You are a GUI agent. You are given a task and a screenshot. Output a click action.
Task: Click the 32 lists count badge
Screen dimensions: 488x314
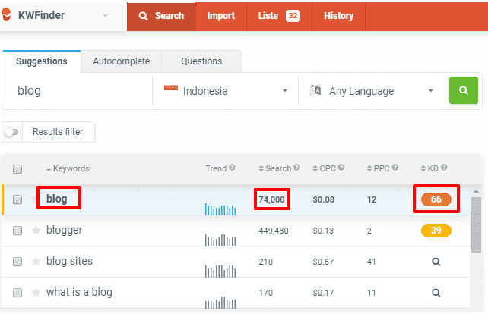[x=293, y=16]
